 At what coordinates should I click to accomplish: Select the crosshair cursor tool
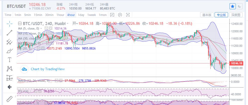point(9,24)
